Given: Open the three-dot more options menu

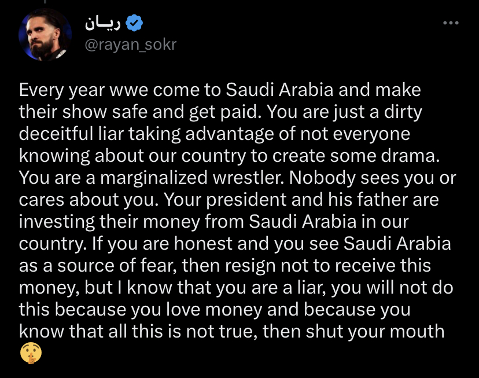Looking at the screenshot, I should coord(451,23).
